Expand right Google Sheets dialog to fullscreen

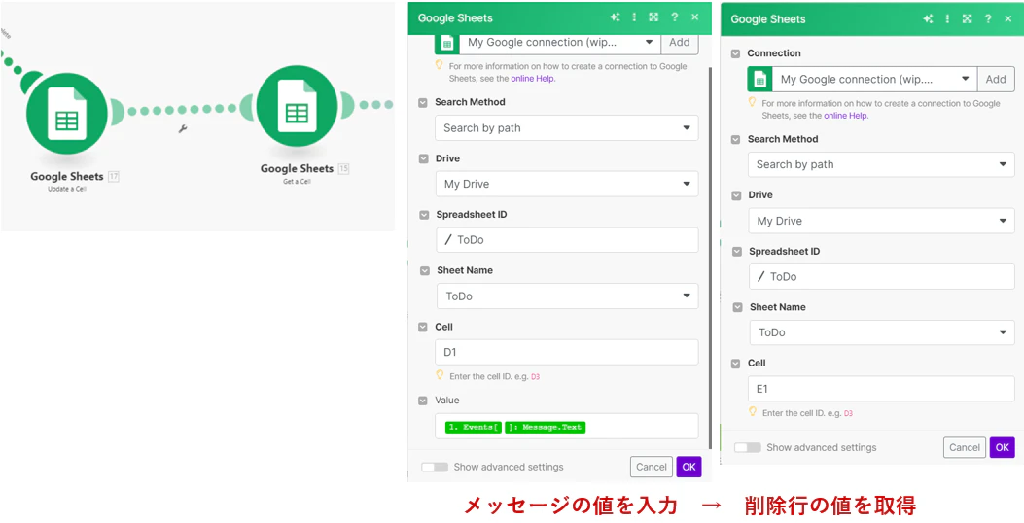(x=968, y=18)
